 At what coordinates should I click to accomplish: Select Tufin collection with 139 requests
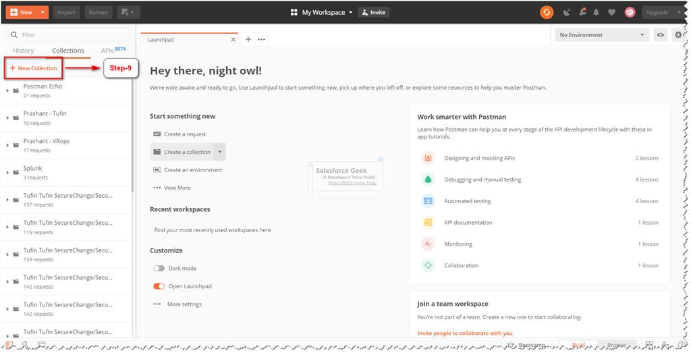pos(66,254)
